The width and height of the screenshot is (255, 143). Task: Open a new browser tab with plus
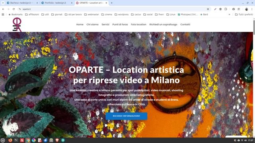pos(112,3)
